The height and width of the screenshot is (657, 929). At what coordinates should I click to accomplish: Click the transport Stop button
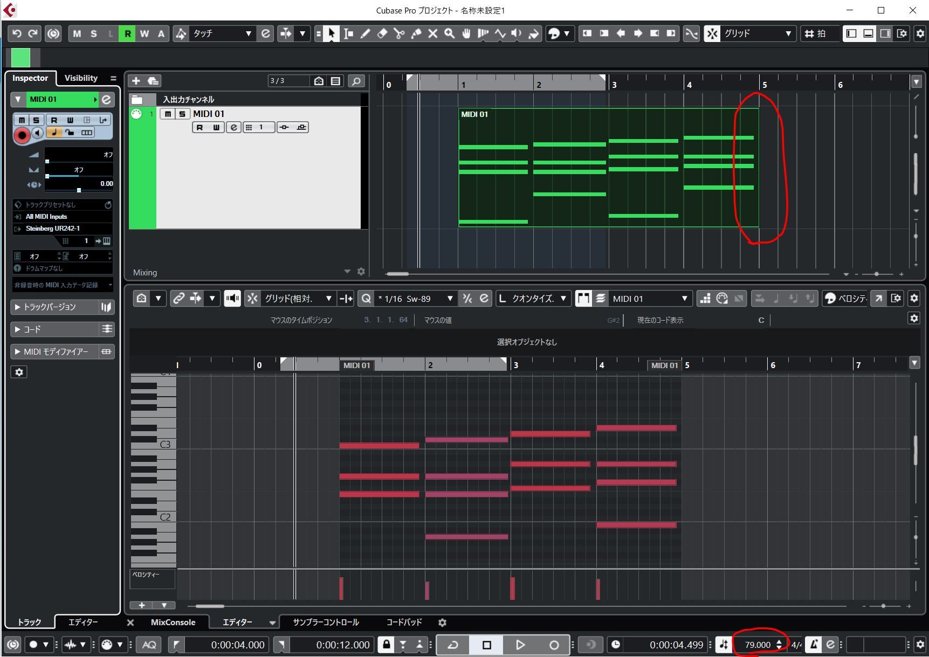pos(486,645)
